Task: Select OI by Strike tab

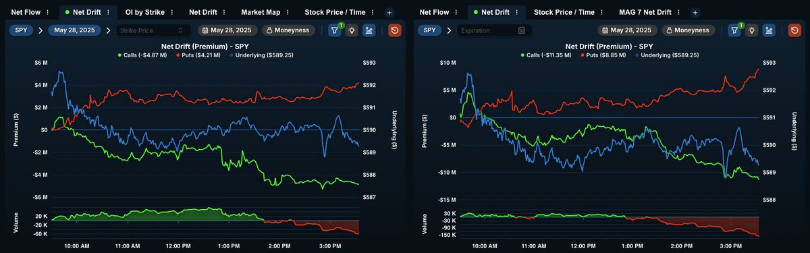Action: tap(144, 12)
